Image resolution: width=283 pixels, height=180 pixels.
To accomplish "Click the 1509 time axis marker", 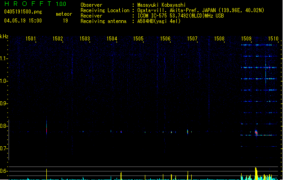I will coord(246,38).
